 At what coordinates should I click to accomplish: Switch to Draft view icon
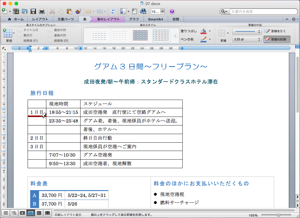click(x=6, y=213)
